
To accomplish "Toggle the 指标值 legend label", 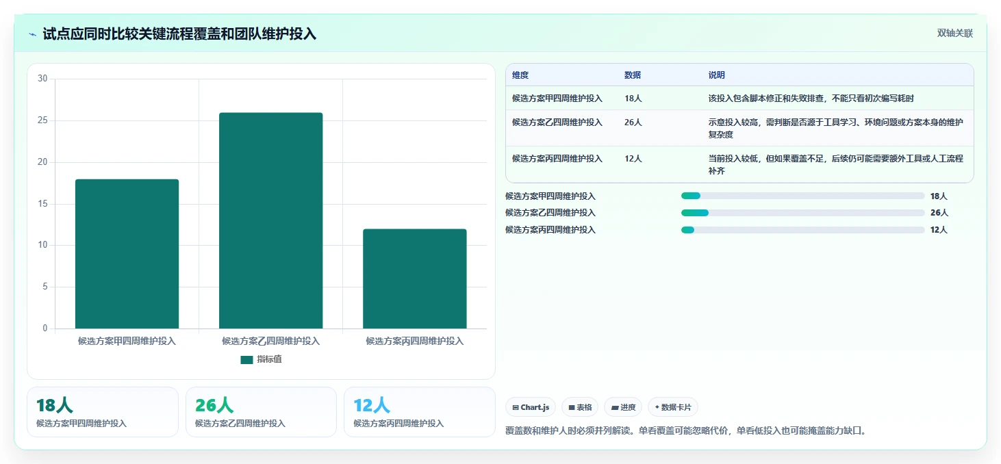I will (x=269, y=360).
